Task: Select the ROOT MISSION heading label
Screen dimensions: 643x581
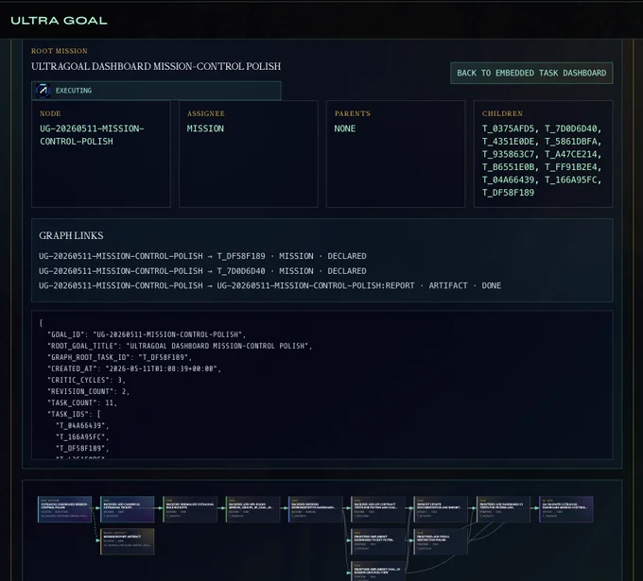Action: (59, 51)
